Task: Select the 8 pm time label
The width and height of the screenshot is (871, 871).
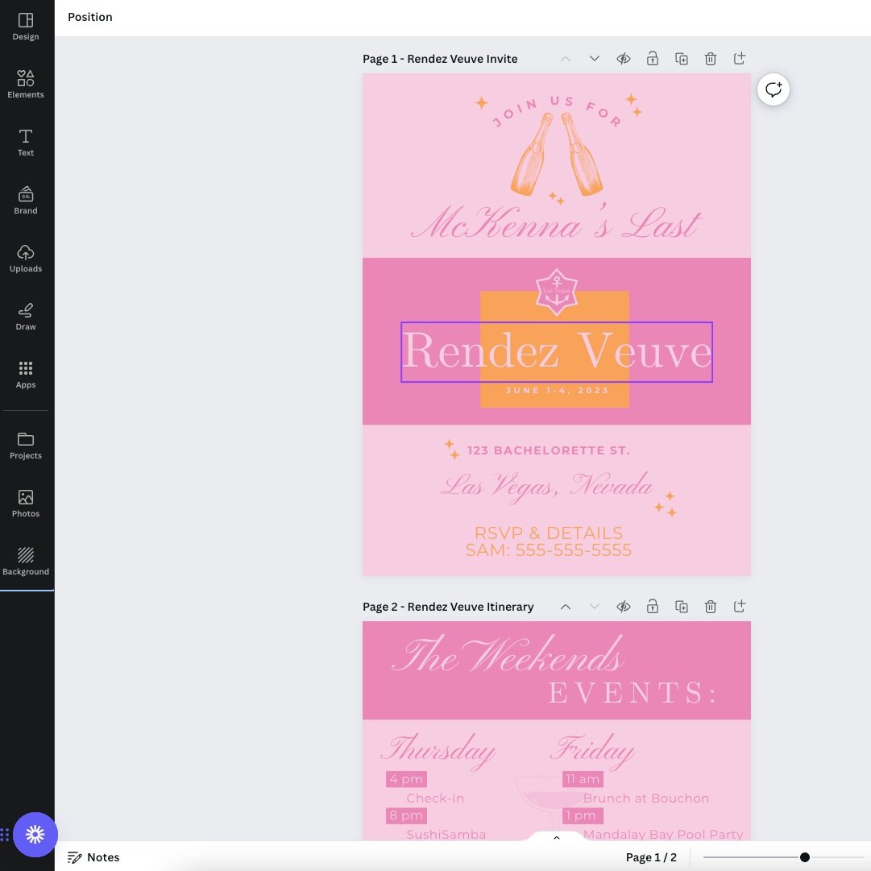Action: click(x=406, y=815)
